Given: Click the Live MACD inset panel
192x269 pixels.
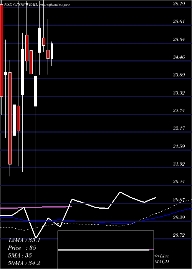Looking at the screenshot, I should point(106,250).
